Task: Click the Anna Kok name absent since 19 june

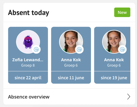Action: (x=114, y=60)
